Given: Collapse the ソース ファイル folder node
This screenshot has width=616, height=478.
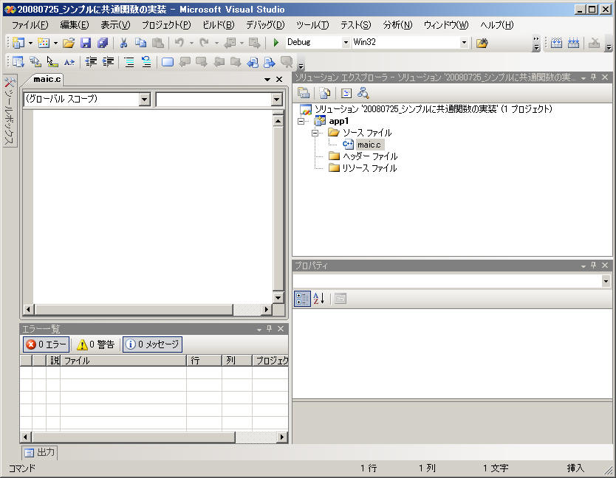Looking at the screenshot, I should coord(315,133).
